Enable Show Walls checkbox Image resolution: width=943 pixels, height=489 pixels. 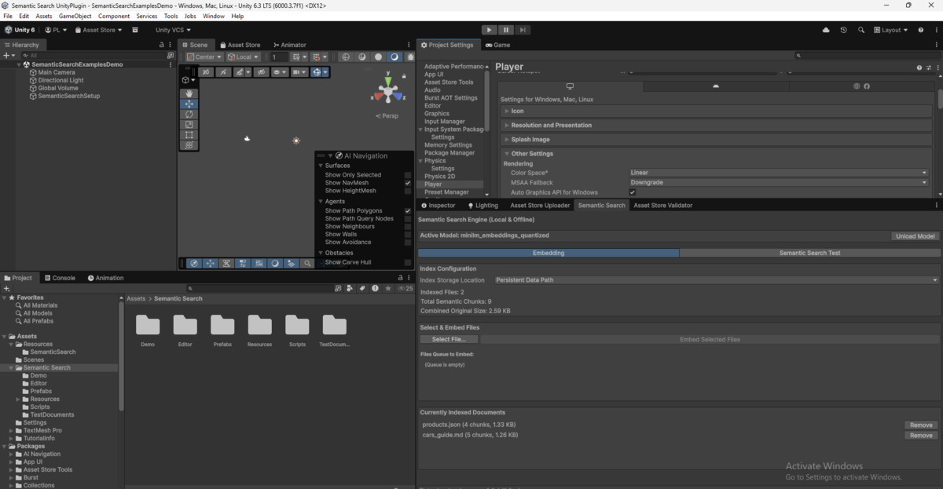click(x=408, y=234)
